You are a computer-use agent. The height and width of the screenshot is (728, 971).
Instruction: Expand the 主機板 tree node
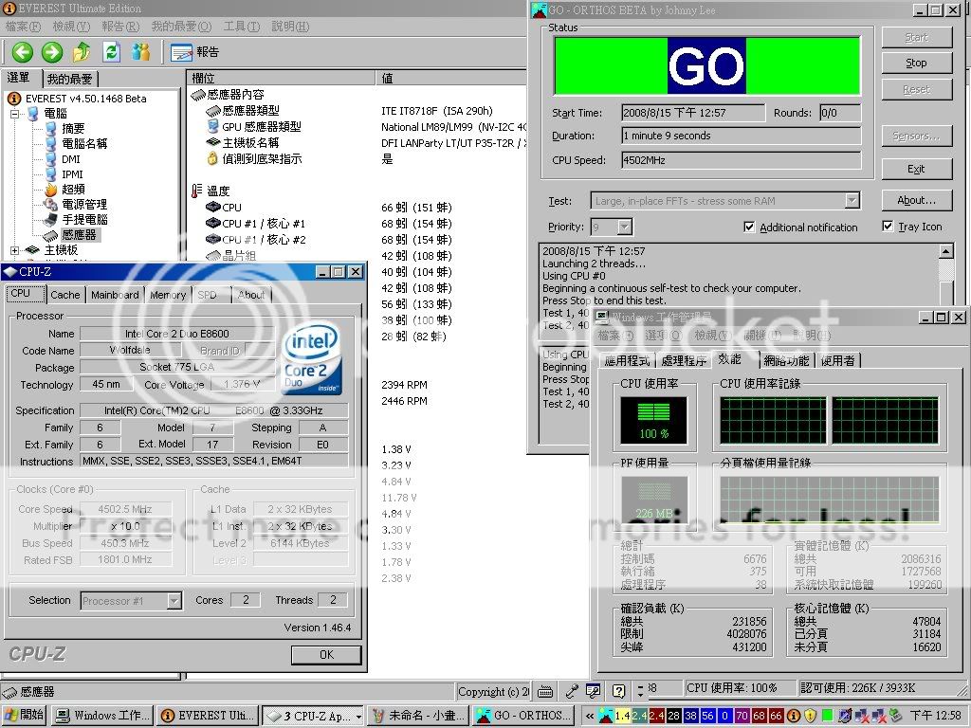(15, 250)
